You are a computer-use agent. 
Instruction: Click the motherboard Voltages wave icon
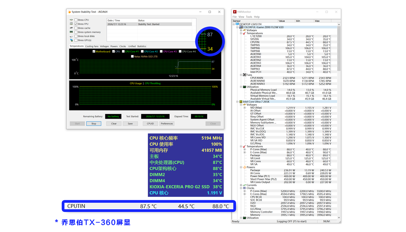(244, 30)
